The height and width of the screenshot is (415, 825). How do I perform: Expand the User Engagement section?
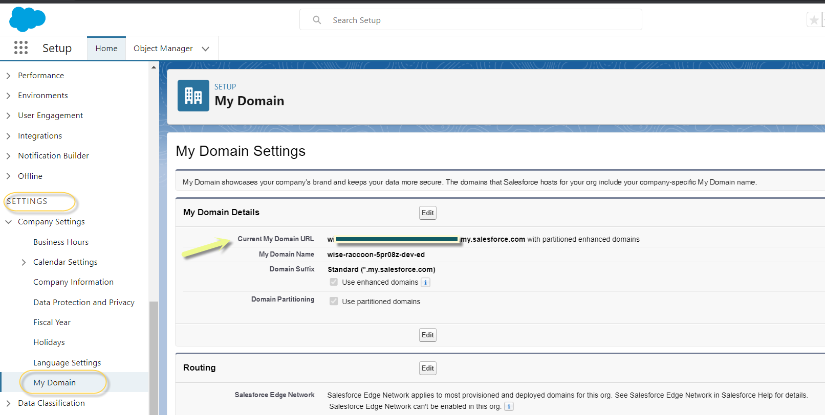coord(8,116)
